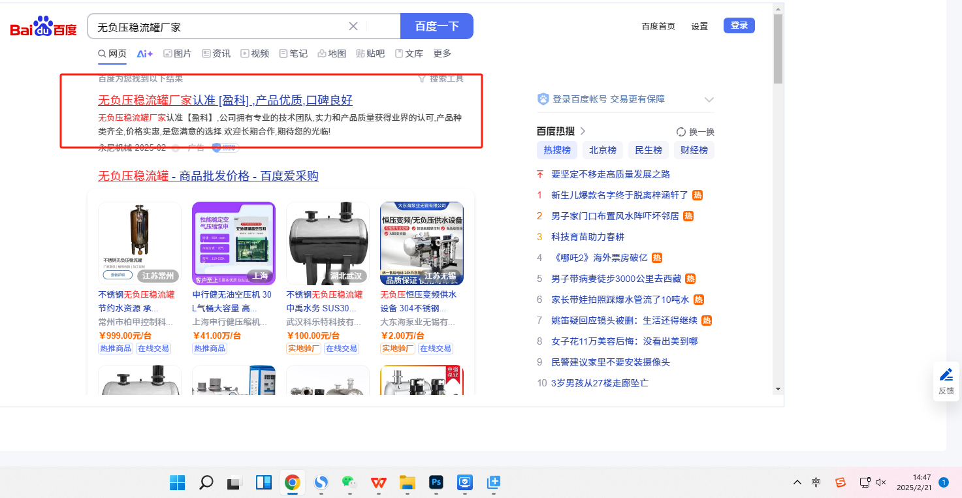Open WeChat from the taskbar
This screenshot has width=962, height=498.
[x=349, y=482]
